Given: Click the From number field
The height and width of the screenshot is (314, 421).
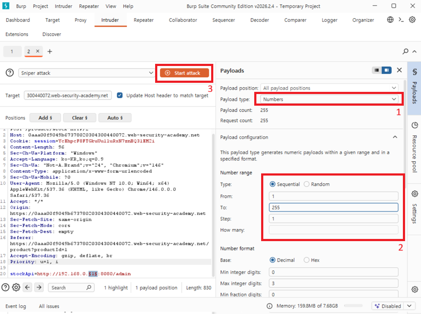Looking at the screenshot, I should click(334, 196).
